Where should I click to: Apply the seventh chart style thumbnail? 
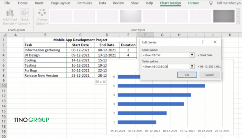click(x=201, y=16)
